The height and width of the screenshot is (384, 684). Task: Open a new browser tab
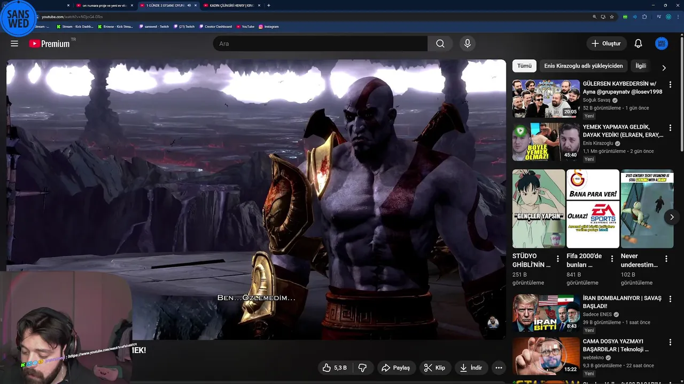tap(268, 5)
